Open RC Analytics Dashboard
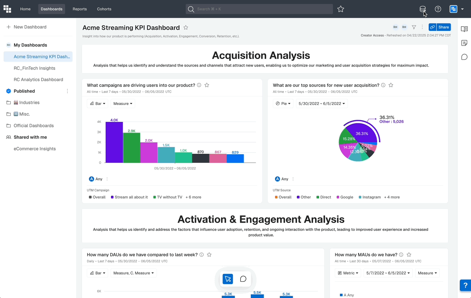 pyautogui.click(x=38, y=80)
